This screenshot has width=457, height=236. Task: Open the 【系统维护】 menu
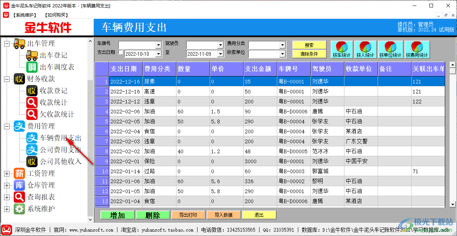[25, 15]
